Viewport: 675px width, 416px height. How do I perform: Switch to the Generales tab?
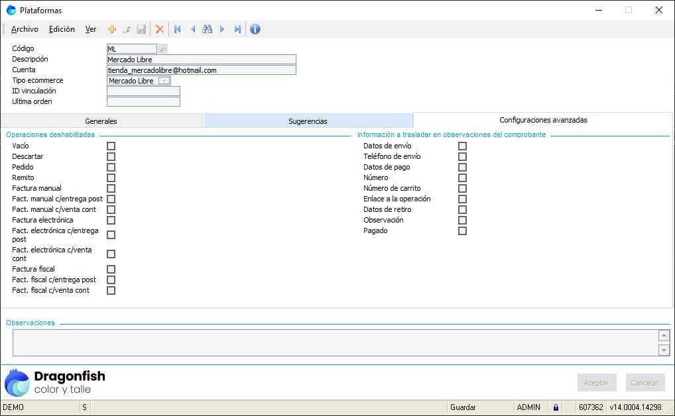point(101,121)
